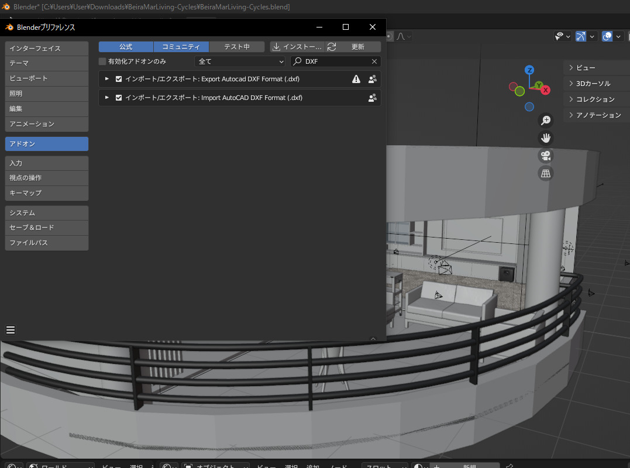Screen dimensions: 630x468
Task: Expand the Export Autocad DXF Format details
Action: coord(107,79)
